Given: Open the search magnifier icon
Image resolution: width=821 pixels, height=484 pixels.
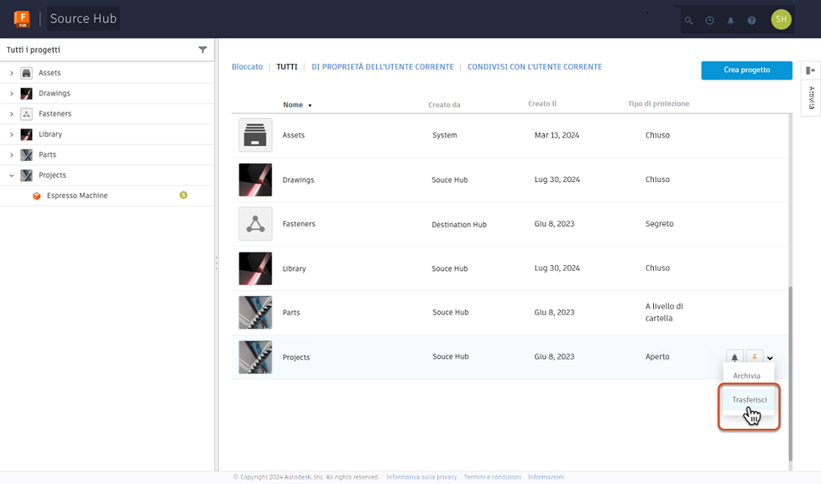Looking at the screenshot, I should click(x=688, y=20).
